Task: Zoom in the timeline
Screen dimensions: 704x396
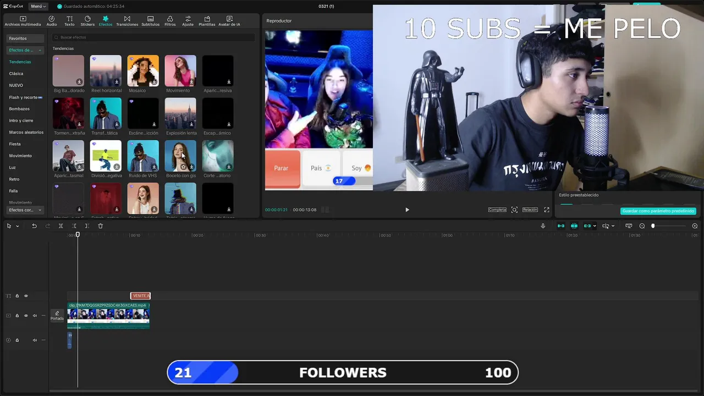Action: pyautogui.click(x=695, y=226)
